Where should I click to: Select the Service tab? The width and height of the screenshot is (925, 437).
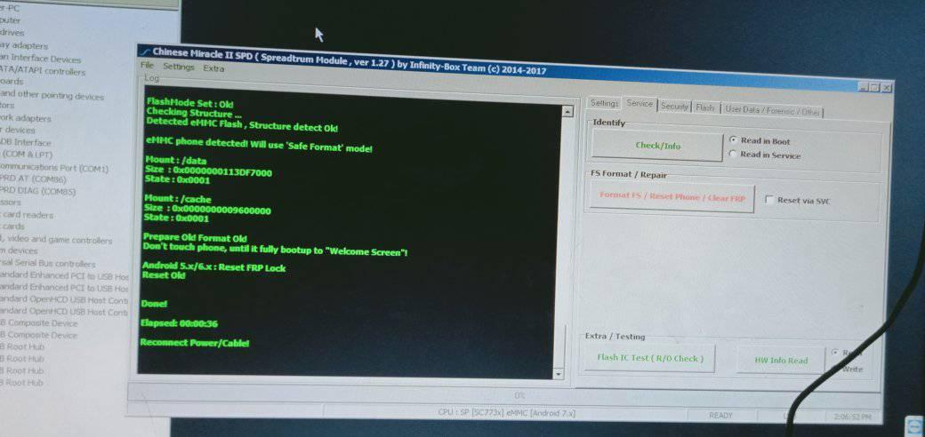pos(639,104)
